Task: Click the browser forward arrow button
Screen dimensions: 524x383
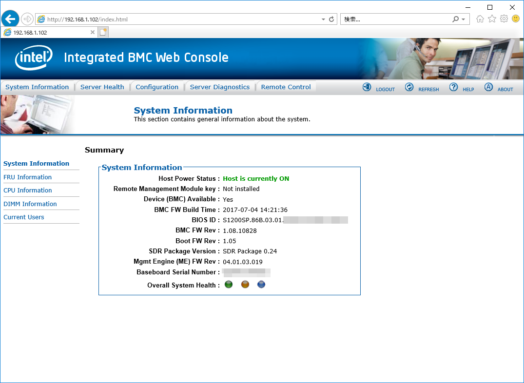Action: pyautogui.click(x=27, y=19)
